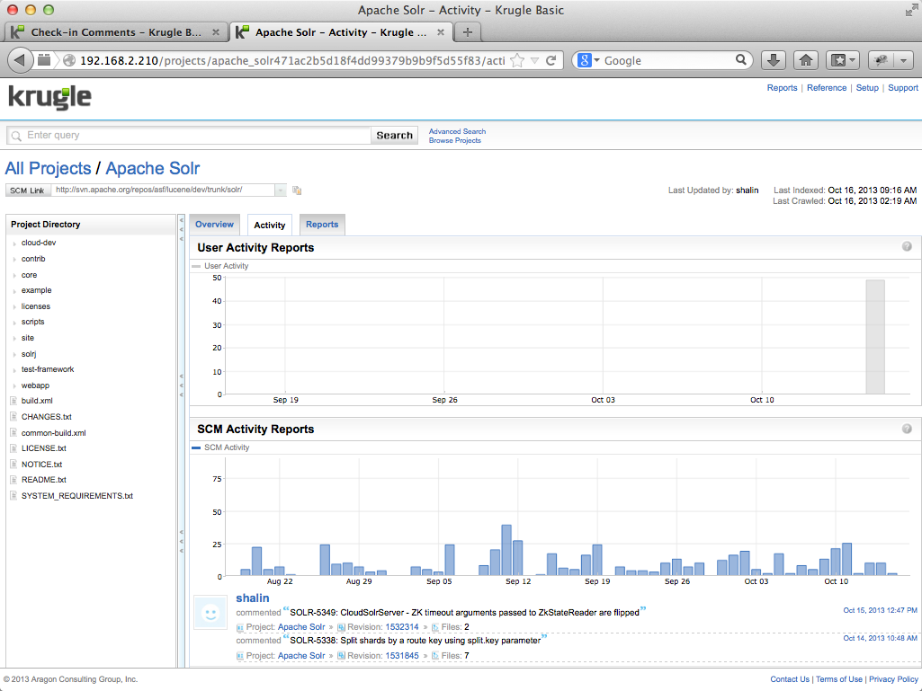Click the file icon beside CHANGES.txt
Image resolution: width=922 pixels, height=691 pixels.
(x=13, y=417)
